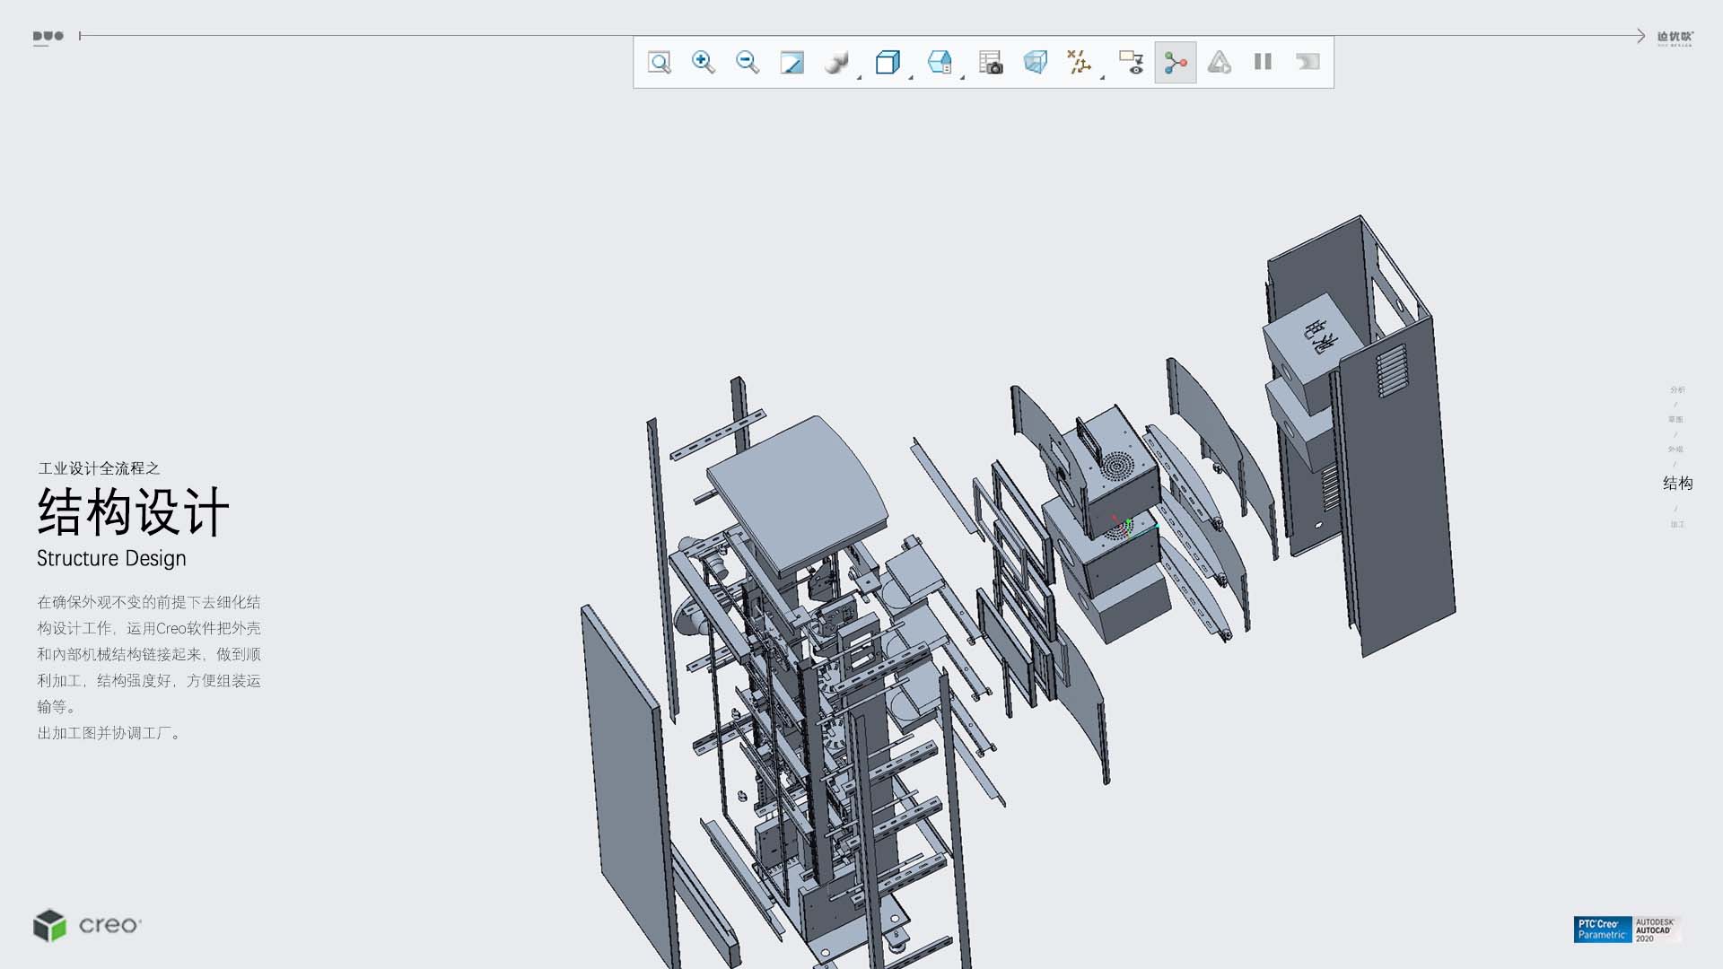Click the DUO logo in the top-left
The height and width of the screenshot is (969, 1723).
(x=48, y=37)
